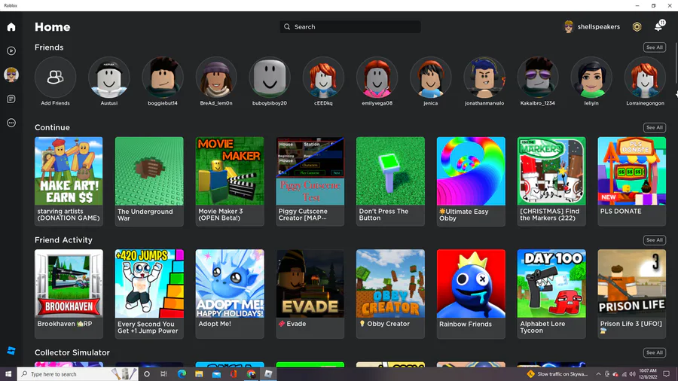Image resolution: width=678 pixels, height=381 pixels.
Task: Open Google Chrome from taskbar
Action: 251,374
